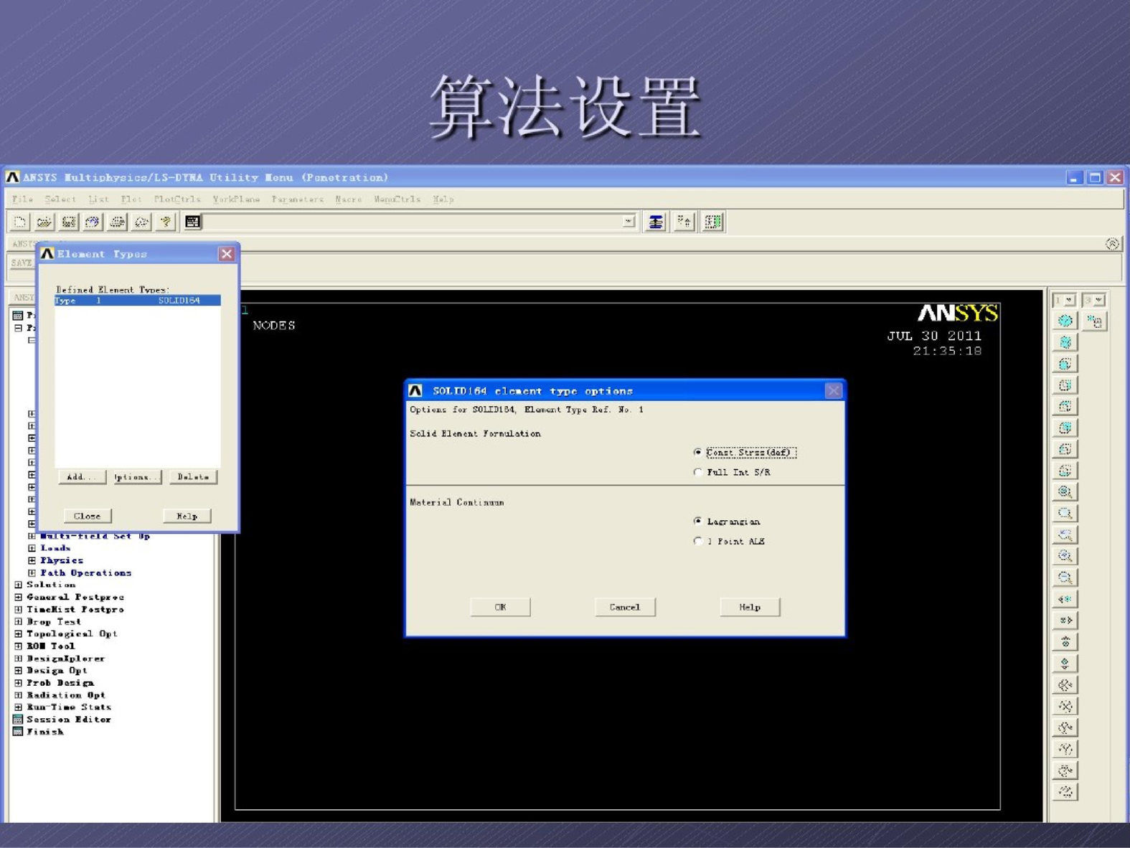The height and width of the screenshot is (848, 1130).
Task: Expand the Radiation Opt tree node
Action: pos(19,694)
